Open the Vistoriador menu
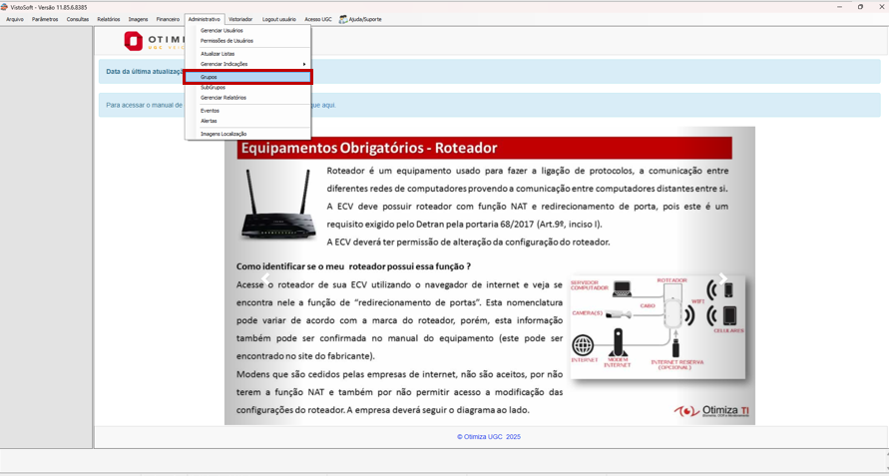 click(x=240, y=19)
